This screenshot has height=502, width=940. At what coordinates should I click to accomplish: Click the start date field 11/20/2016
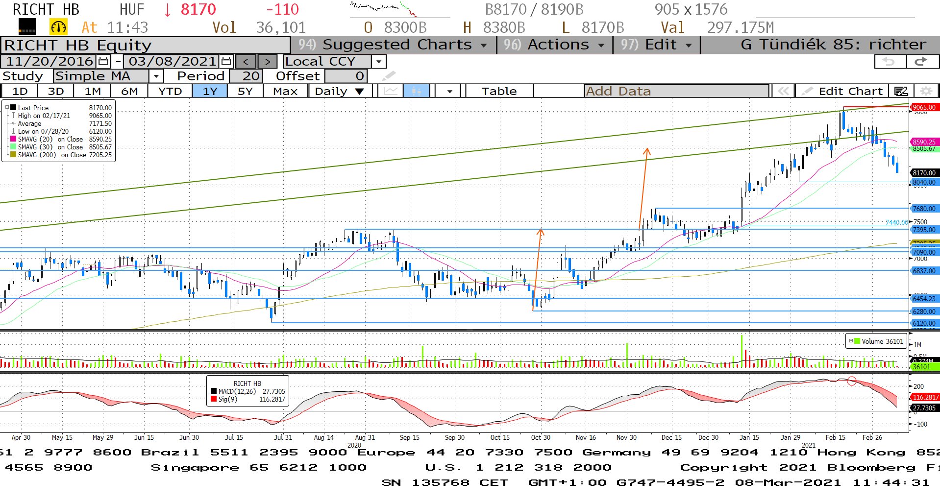(x=48, y=61)
